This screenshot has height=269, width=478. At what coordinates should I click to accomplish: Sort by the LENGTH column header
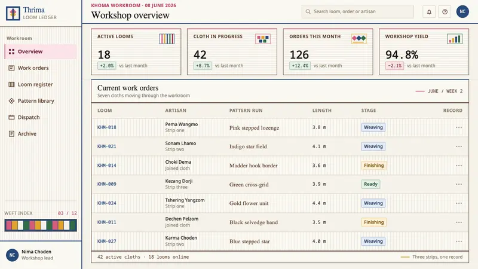tap(321, 111)
